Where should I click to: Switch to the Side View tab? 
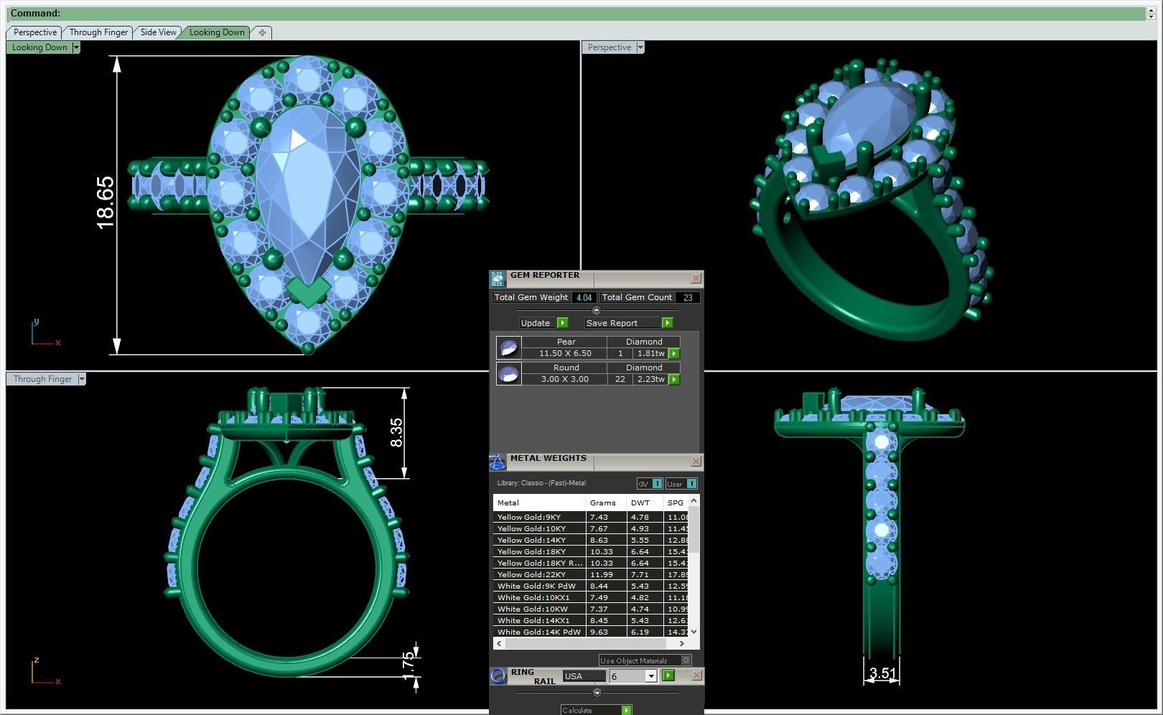click(158, 32)
